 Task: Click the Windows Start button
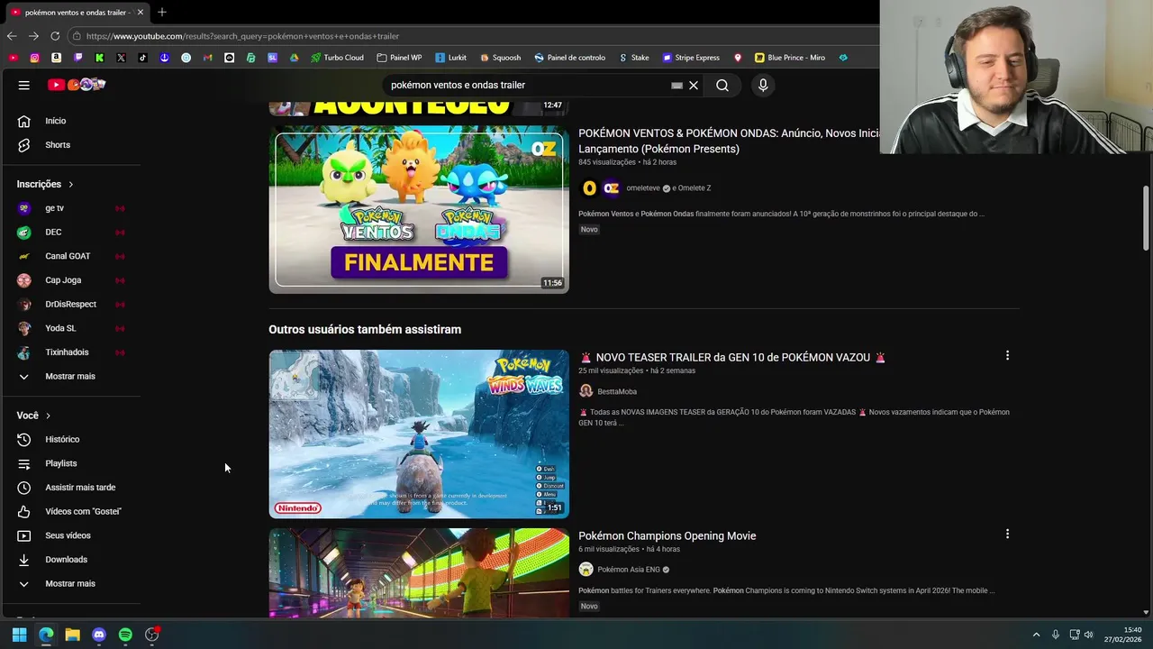(19, 635)
